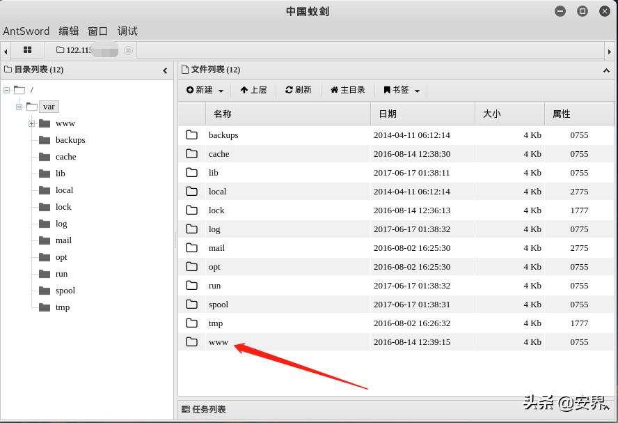618x423 pixels.
Task: Open the backups folder icon
Action: coord(191,135)
